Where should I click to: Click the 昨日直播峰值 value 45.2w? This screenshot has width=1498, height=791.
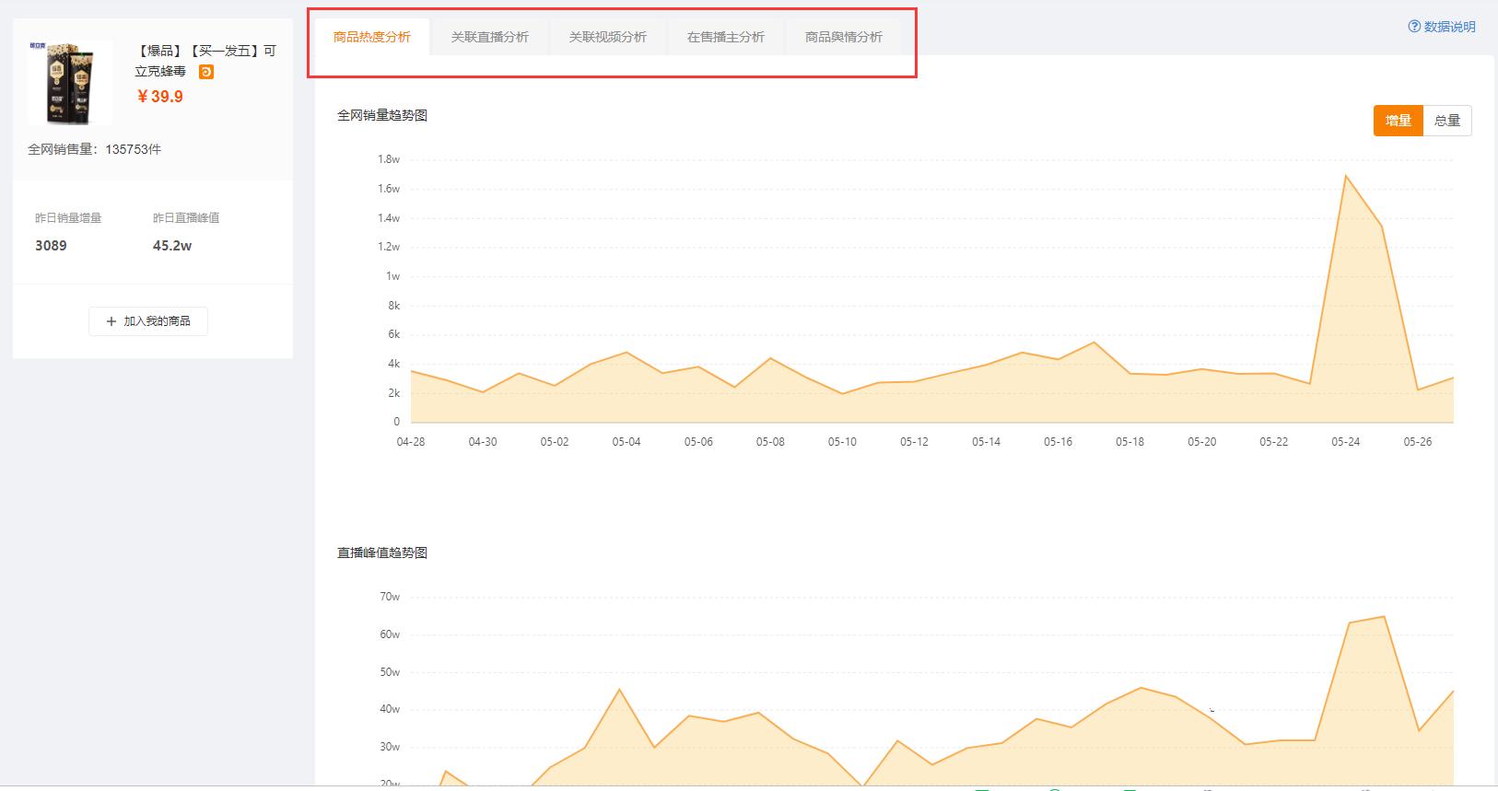[x=172, y=246]
